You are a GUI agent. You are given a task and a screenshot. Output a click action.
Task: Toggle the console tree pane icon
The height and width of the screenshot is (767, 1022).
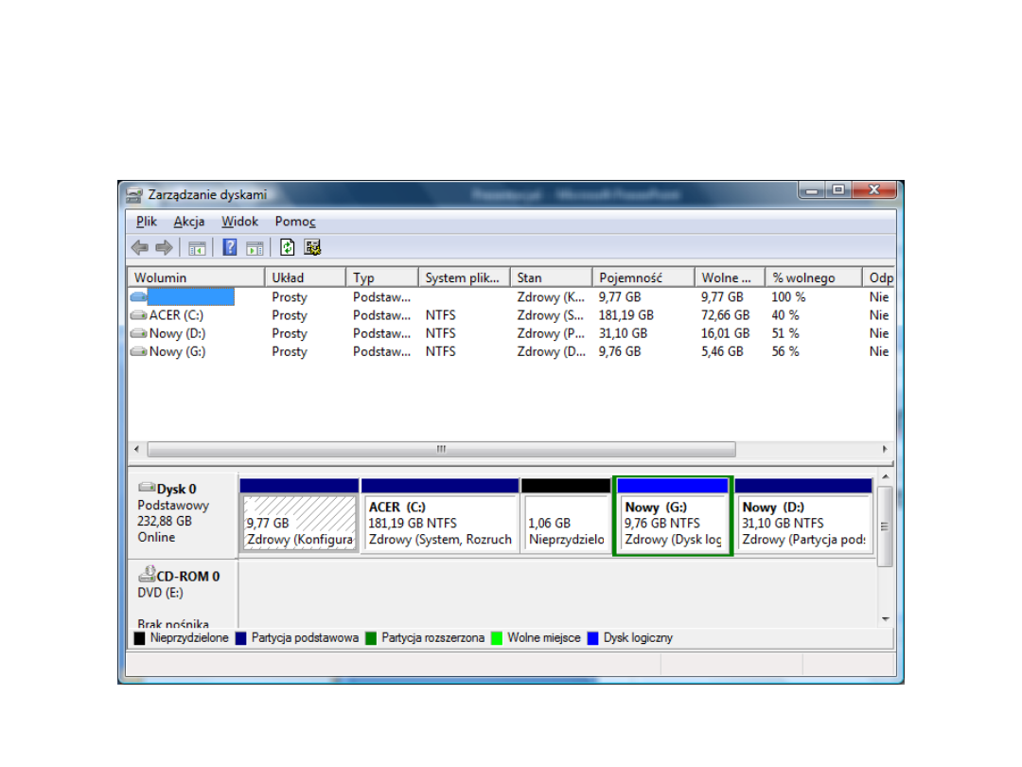(x=197, y=248)
